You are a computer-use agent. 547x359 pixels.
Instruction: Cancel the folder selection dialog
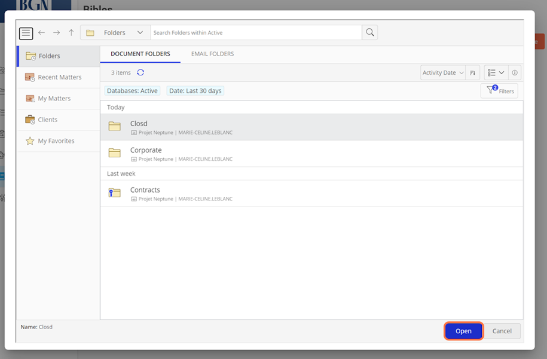tap(502, 331)
